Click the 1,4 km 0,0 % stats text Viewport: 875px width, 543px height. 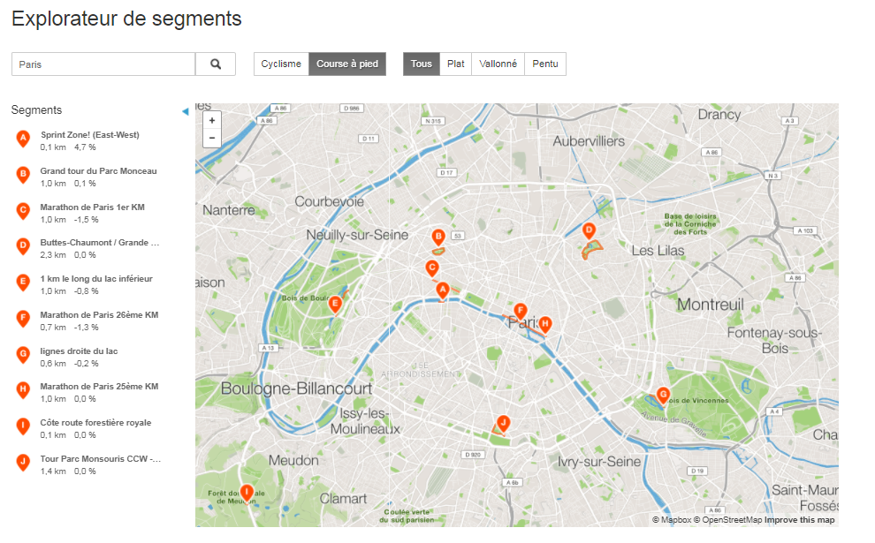coord(68,471)
